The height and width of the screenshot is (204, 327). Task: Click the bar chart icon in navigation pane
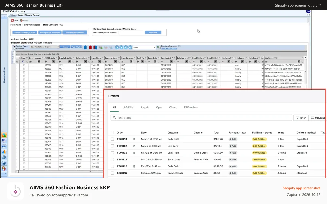click(4, 152)
